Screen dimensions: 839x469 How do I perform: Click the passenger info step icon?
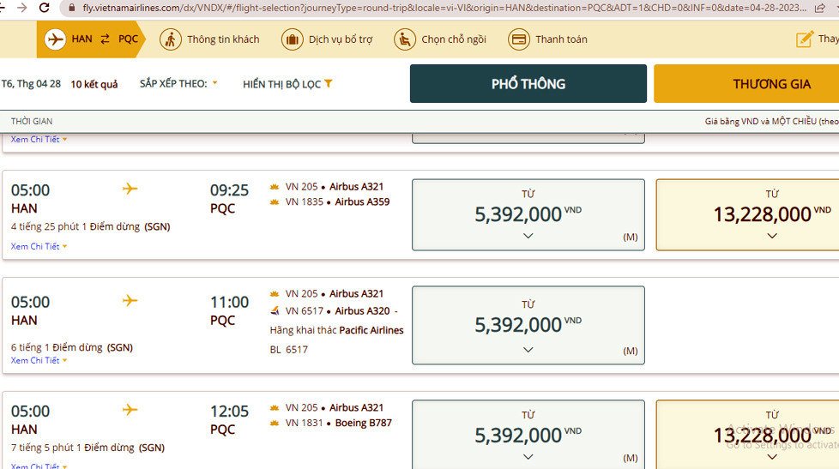coord(170,39)
